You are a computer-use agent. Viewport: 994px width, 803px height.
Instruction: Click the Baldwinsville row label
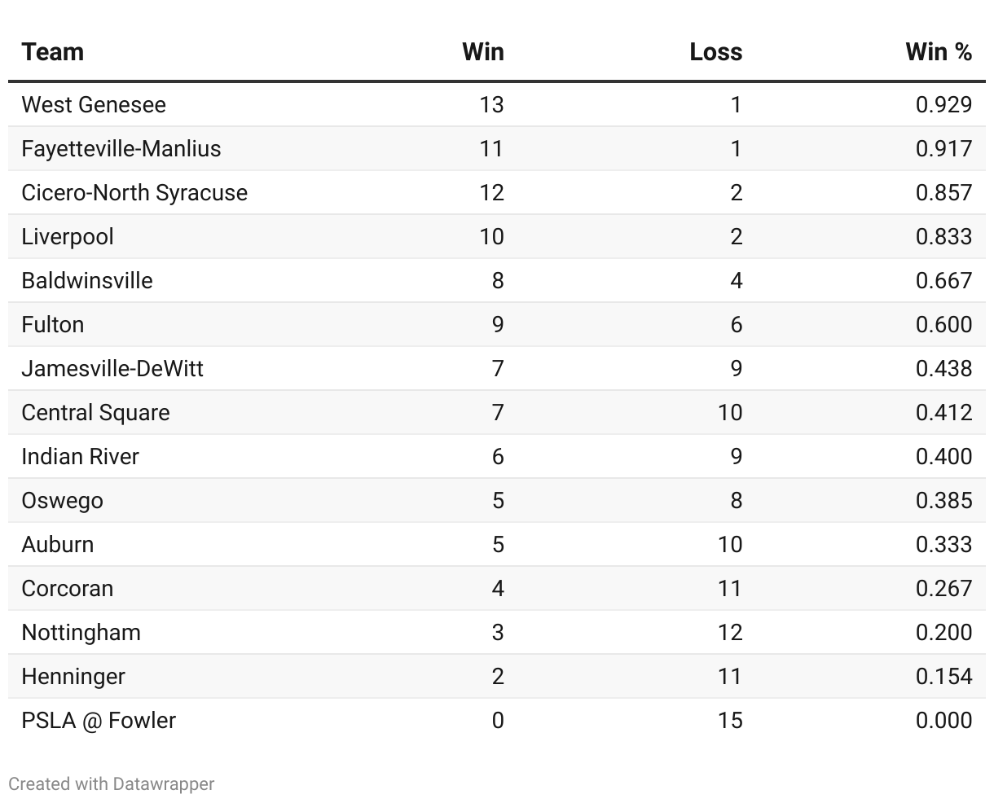pos(87,281)
